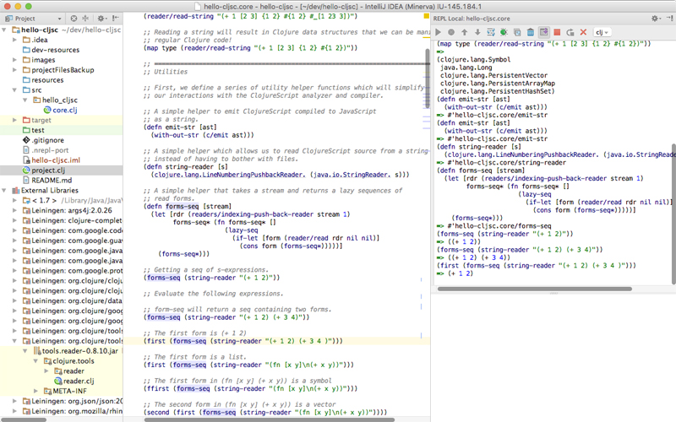Collapse the hello_cljsc package arrow

[25, 100]
